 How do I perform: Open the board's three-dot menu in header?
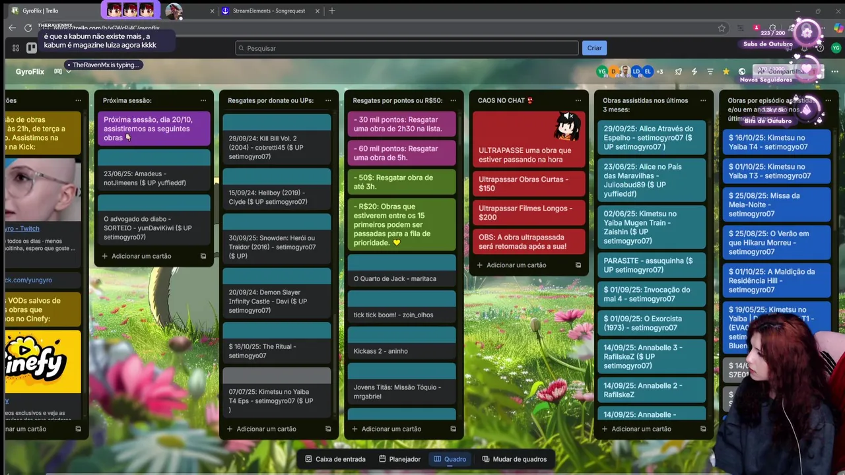click(x=834, y=71)
